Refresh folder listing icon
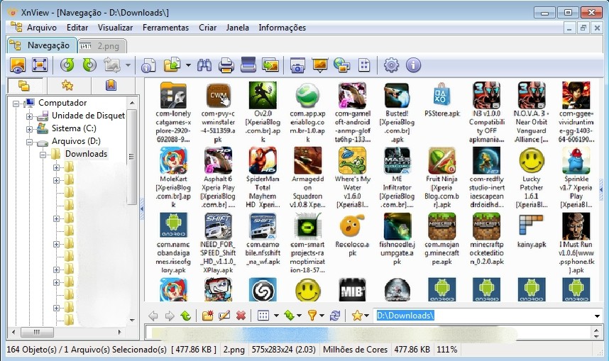 [335, 316]
